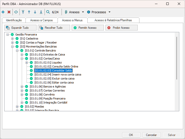Expand the [03.01.06] Bancos e Agências node
The image size is (185, 139).
pyautogui.click(x=22, y=86)
